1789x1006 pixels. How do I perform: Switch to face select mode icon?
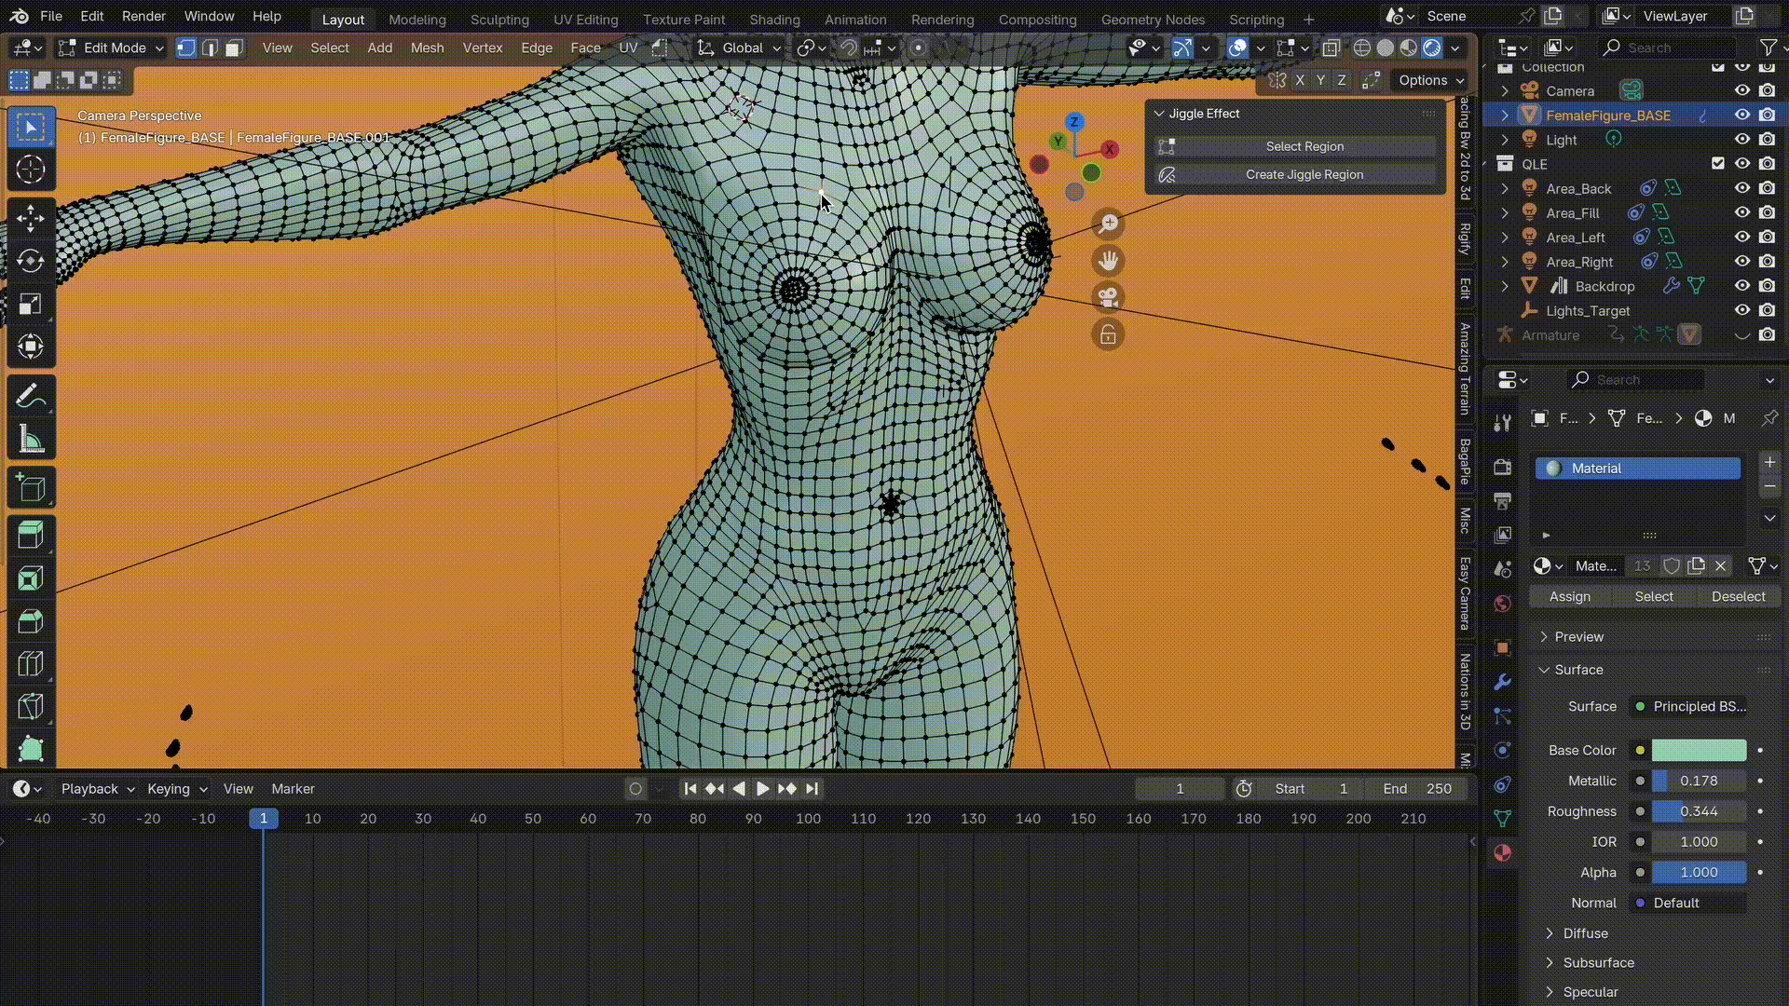pyautogui.click(x=234, y=48)
